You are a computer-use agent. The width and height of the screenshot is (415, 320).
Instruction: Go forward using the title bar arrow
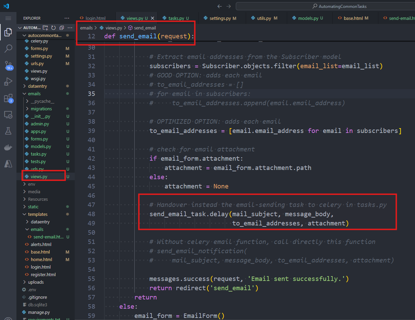[229, 7]
